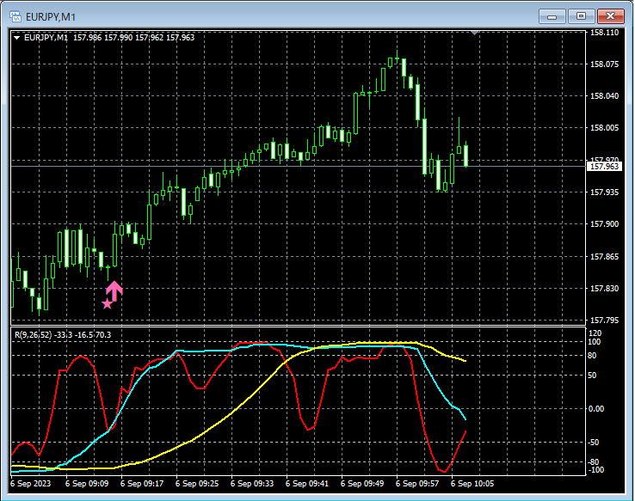Click the indicator scale value 0.00
Screen dimensions: 635x501
(x=595, y=409)
